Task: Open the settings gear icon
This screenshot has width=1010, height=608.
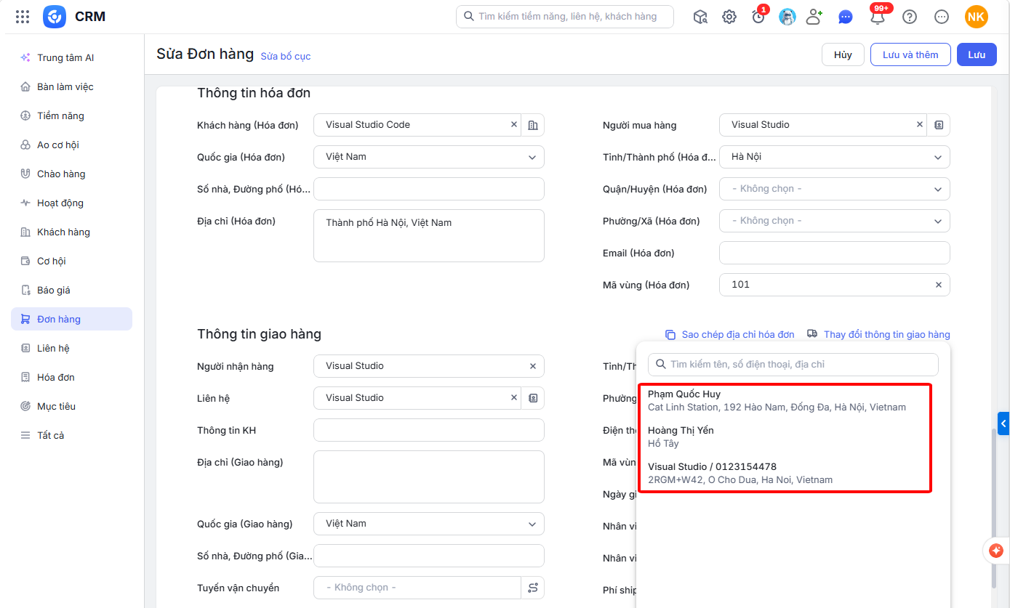Action: coord(729,17)
